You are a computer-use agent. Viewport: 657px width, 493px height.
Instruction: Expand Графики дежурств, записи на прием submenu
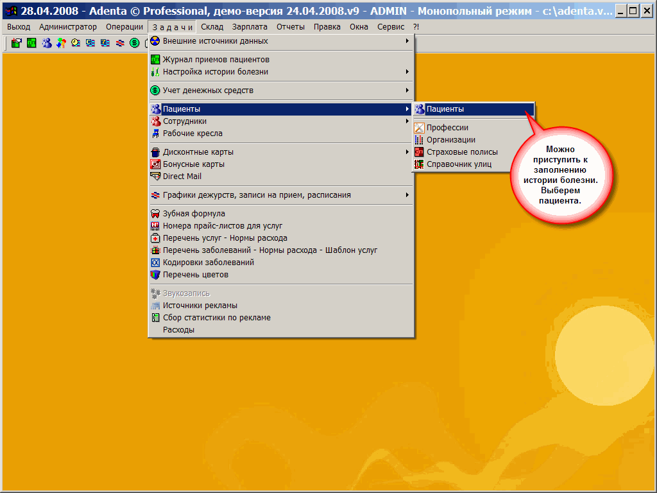[257, 195]
